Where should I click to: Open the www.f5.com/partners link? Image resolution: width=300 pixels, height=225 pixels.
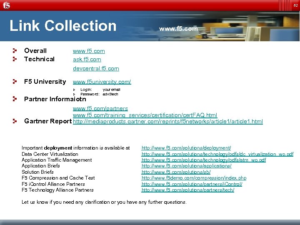[100, 108]
